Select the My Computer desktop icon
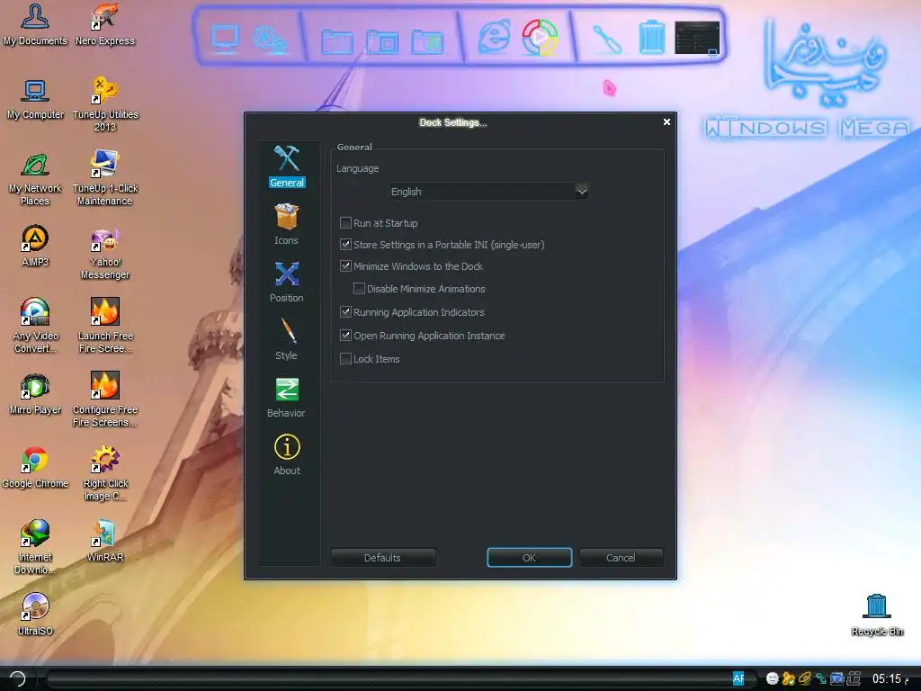This screenshot has width=921, height=691. [35, 99]
